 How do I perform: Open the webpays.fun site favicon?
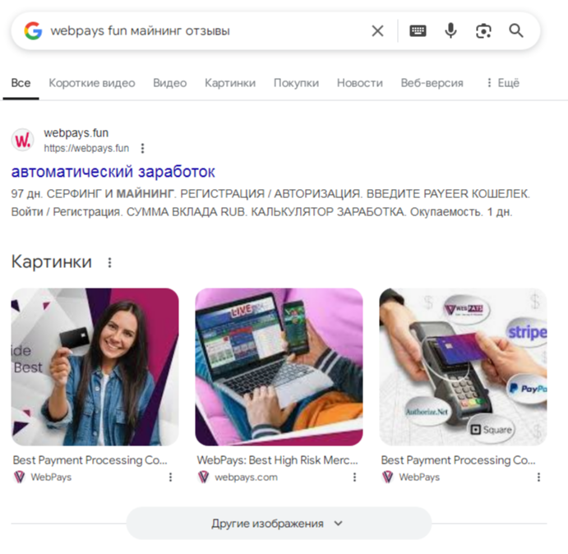coord(23,140)
